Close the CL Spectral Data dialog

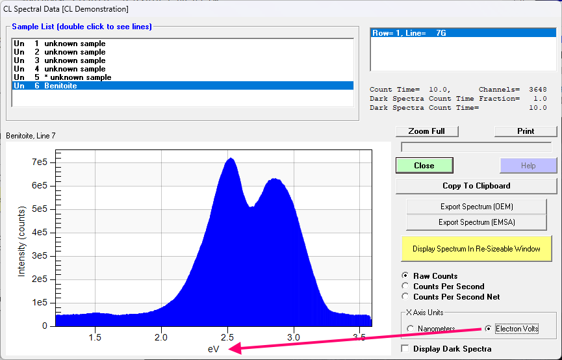(x=424, y=166)
